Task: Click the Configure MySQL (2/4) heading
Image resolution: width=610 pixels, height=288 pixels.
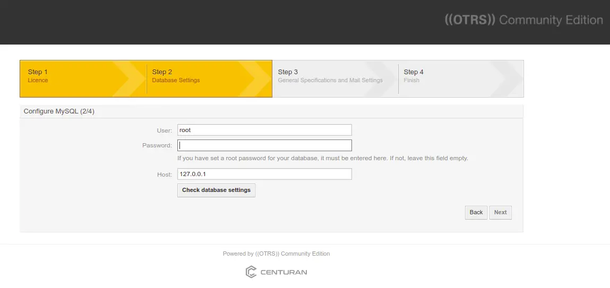Action: coord(59,111)
